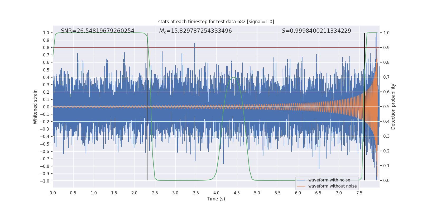
Task: Click the 'waveform with noise' legend label
Action: click(x=329, y=180)
